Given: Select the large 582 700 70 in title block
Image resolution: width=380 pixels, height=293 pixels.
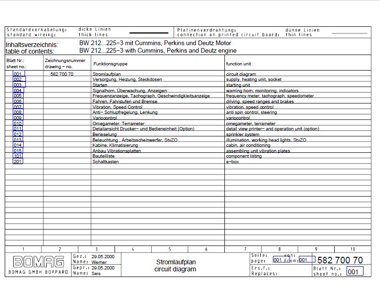Looking at the screenshot, I should pyautogui.click(x=340, y=260).
